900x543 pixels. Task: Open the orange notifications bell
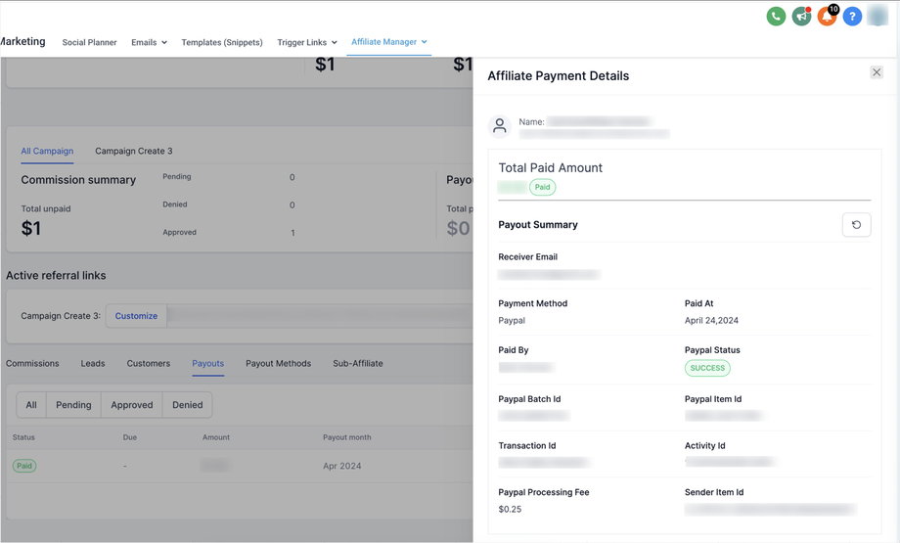(x=827, y=16)
